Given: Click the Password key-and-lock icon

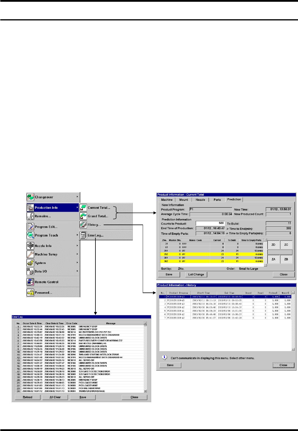Looking at the screenshot, I should point(30,292).
